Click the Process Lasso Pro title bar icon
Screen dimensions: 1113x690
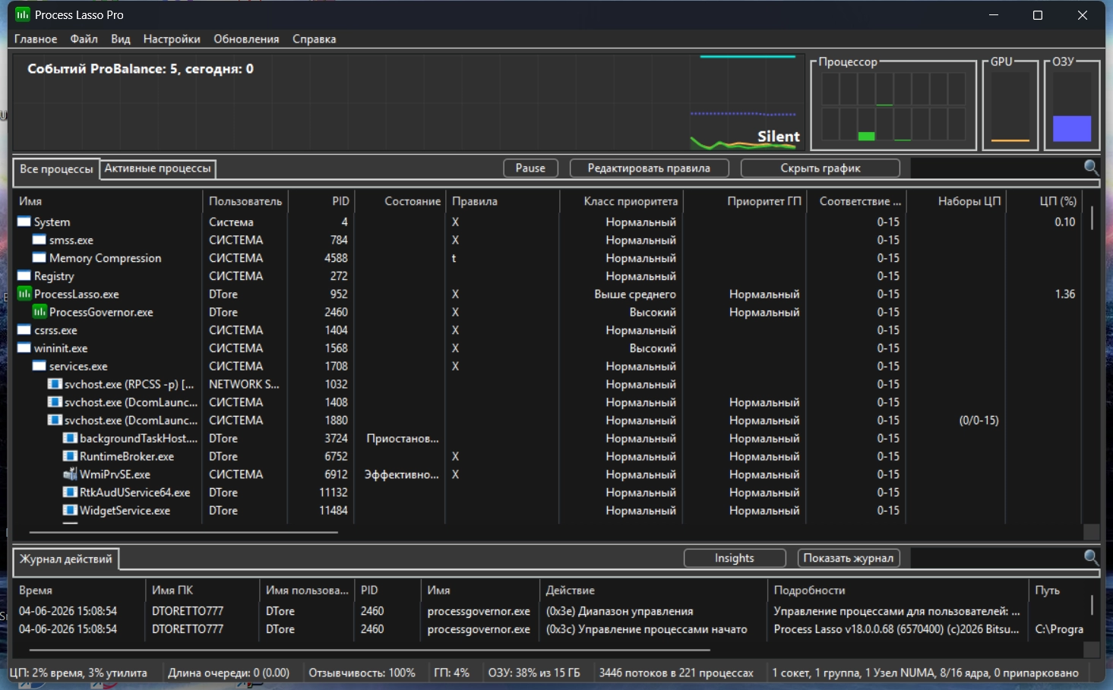(23, 15)
